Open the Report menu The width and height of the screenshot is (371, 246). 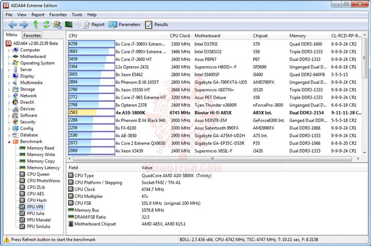coord(38,14)
